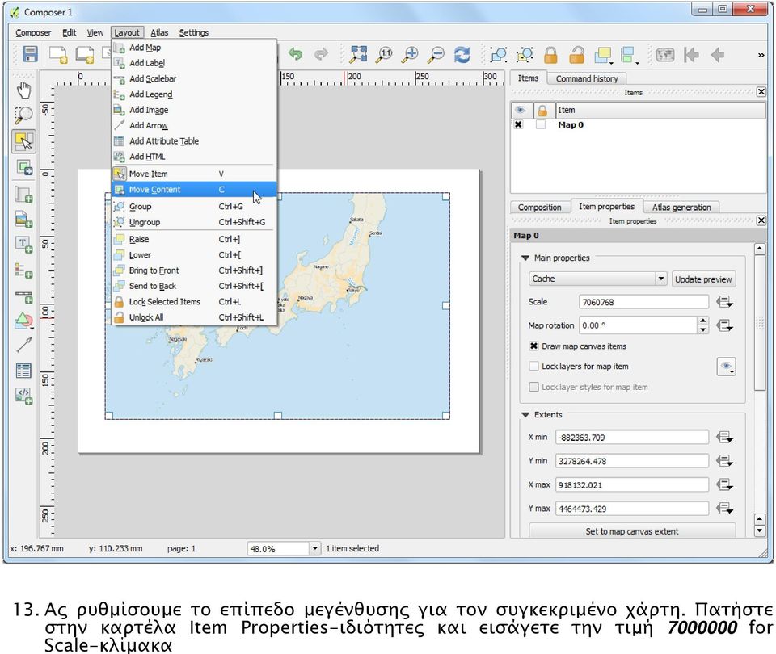Click the Zoom In magnifier icon
Viewport: 776px width, 654px height.
point(411,54)
